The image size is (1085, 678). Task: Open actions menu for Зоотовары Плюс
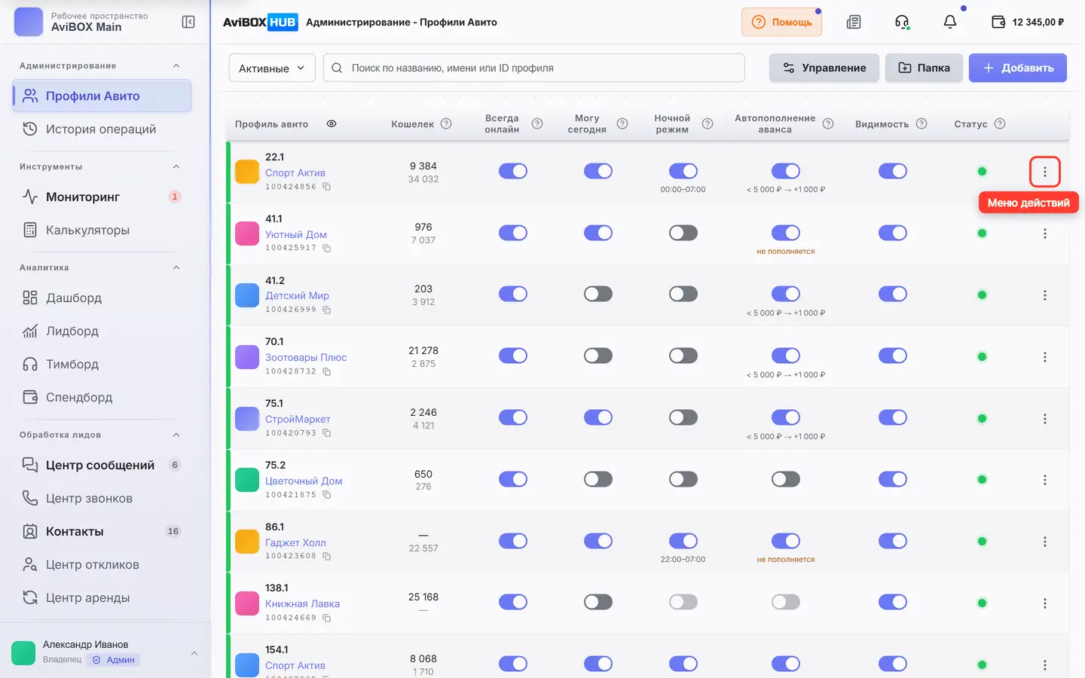click(1045, 357)
